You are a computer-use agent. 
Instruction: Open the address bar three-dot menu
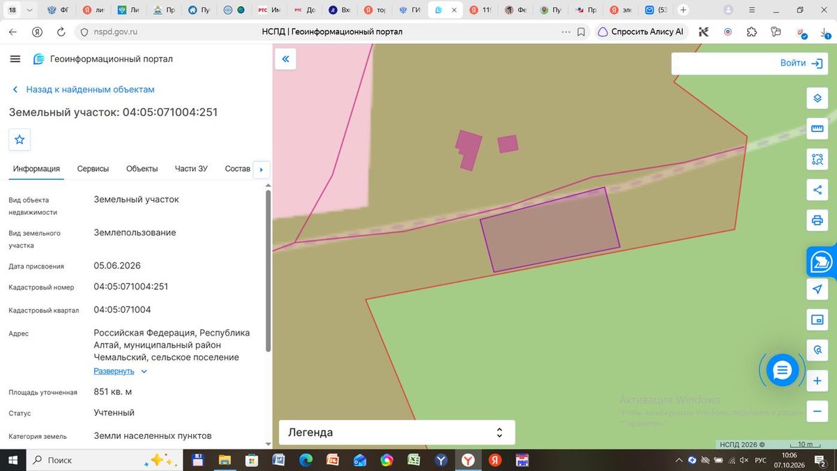click(x=565, y=31)
